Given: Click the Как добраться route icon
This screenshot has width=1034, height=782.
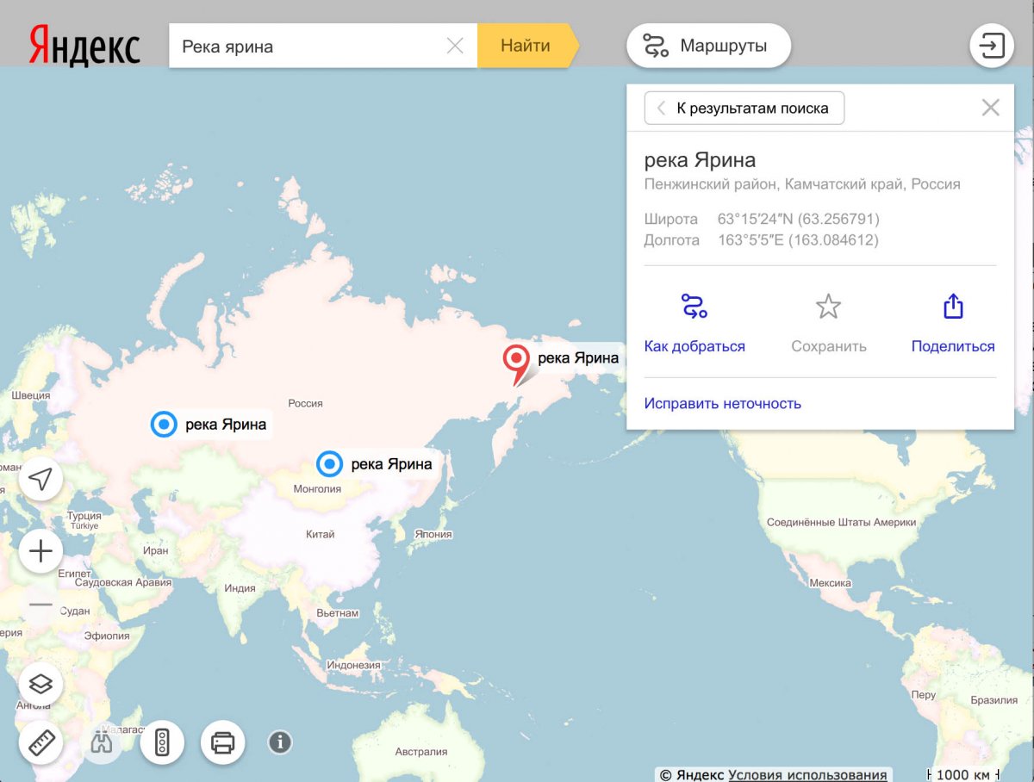Looking at the screenshot, I should click(x=695, y=306).
